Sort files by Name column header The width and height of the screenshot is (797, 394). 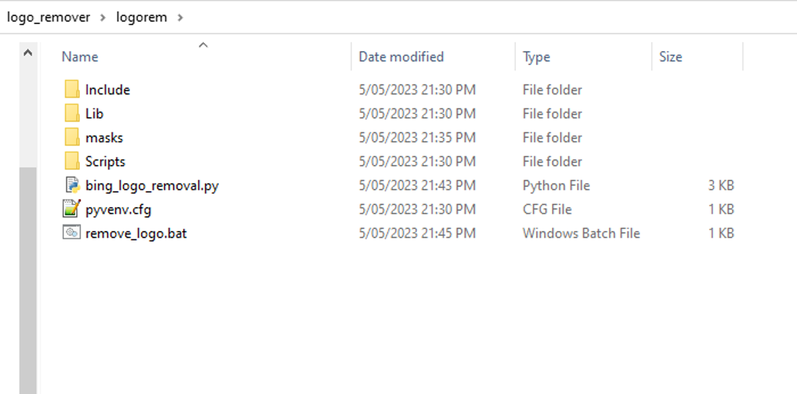[x=80, y=57]
